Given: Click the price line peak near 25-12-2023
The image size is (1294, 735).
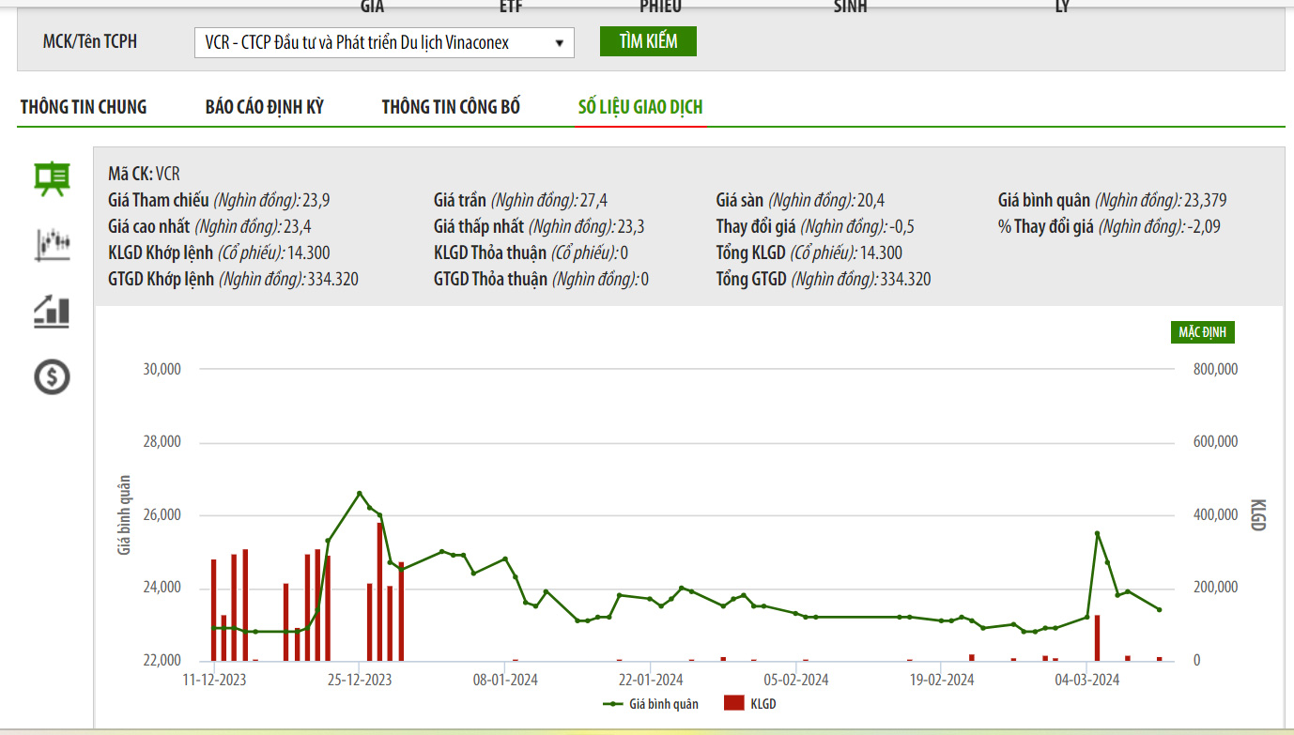Looking at the screenshot, I should 359,493.
